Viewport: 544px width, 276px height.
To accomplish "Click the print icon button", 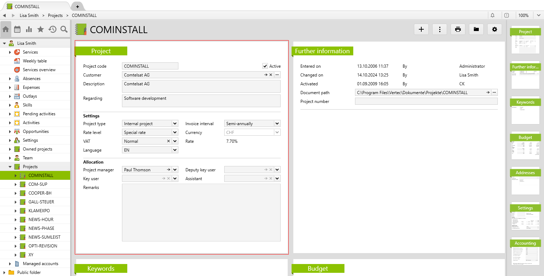I will coord(458,29).
